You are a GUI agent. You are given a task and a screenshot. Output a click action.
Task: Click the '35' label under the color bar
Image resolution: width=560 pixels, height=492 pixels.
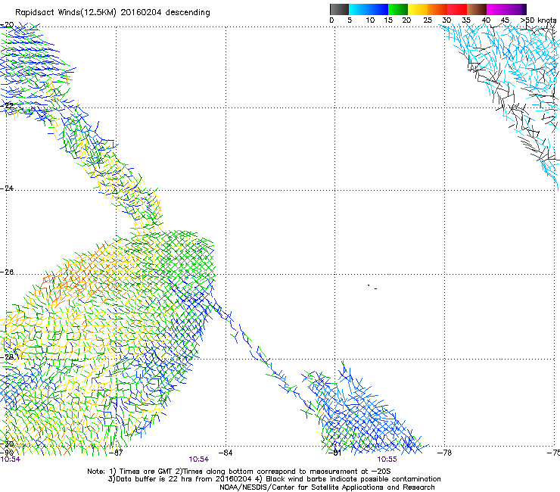tap(466, 20)
